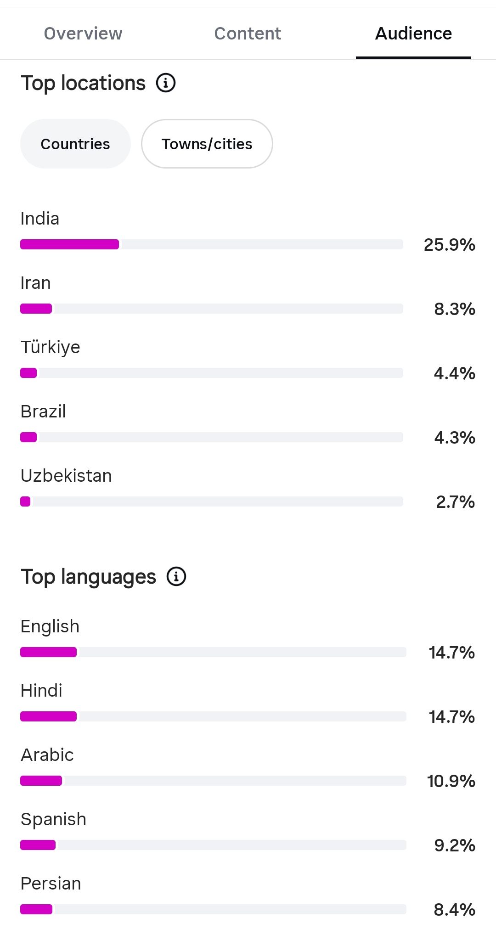Viewport: 496px width, 946px height.
Task: Click the India percentage bar
Action: click(x=212, y=244)
